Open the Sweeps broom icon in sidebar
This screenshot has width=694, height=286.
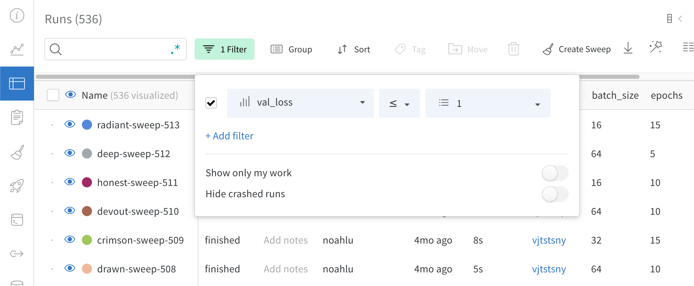coord(17,152)
